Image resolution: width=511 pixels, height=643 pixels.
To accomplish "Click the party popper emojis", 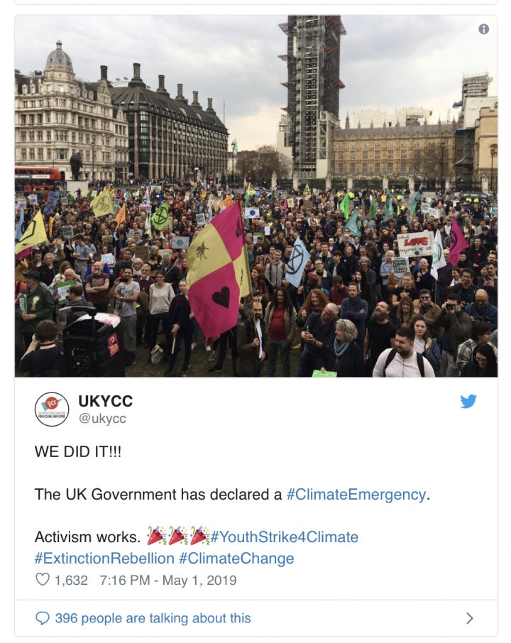I will [177, 536].
